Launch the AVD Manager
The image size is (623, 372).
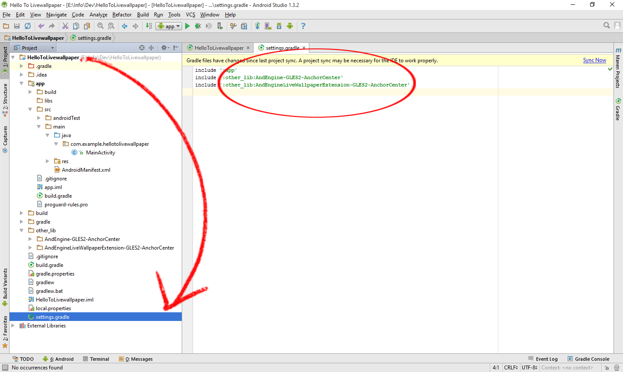pyautogui.click(x=268, y=26)
